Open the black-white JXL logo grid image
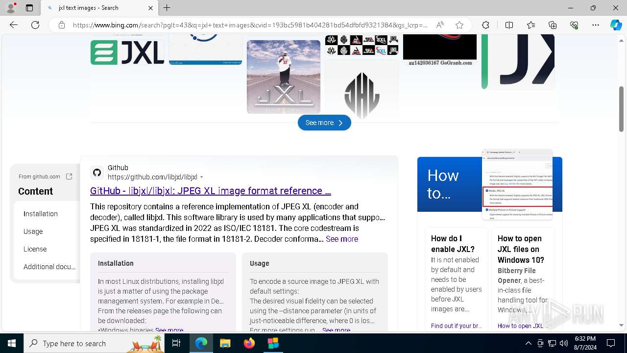The image size is (627, 353). point(362,45)
